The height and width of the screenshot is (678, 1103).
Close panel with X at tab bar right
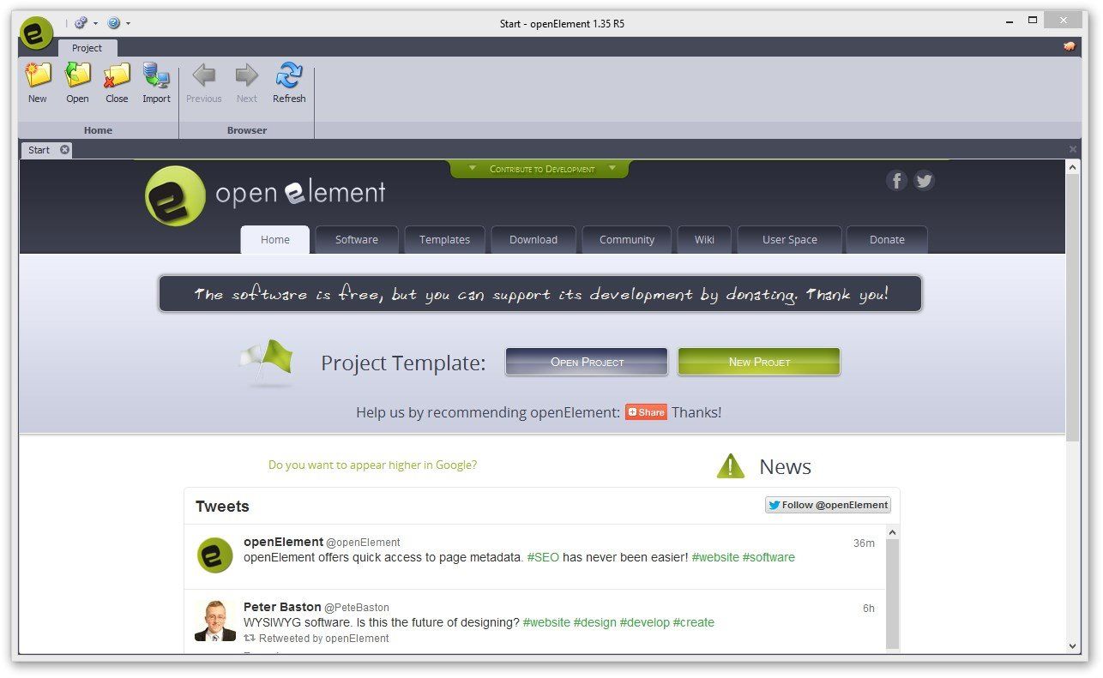[1072, 149]
